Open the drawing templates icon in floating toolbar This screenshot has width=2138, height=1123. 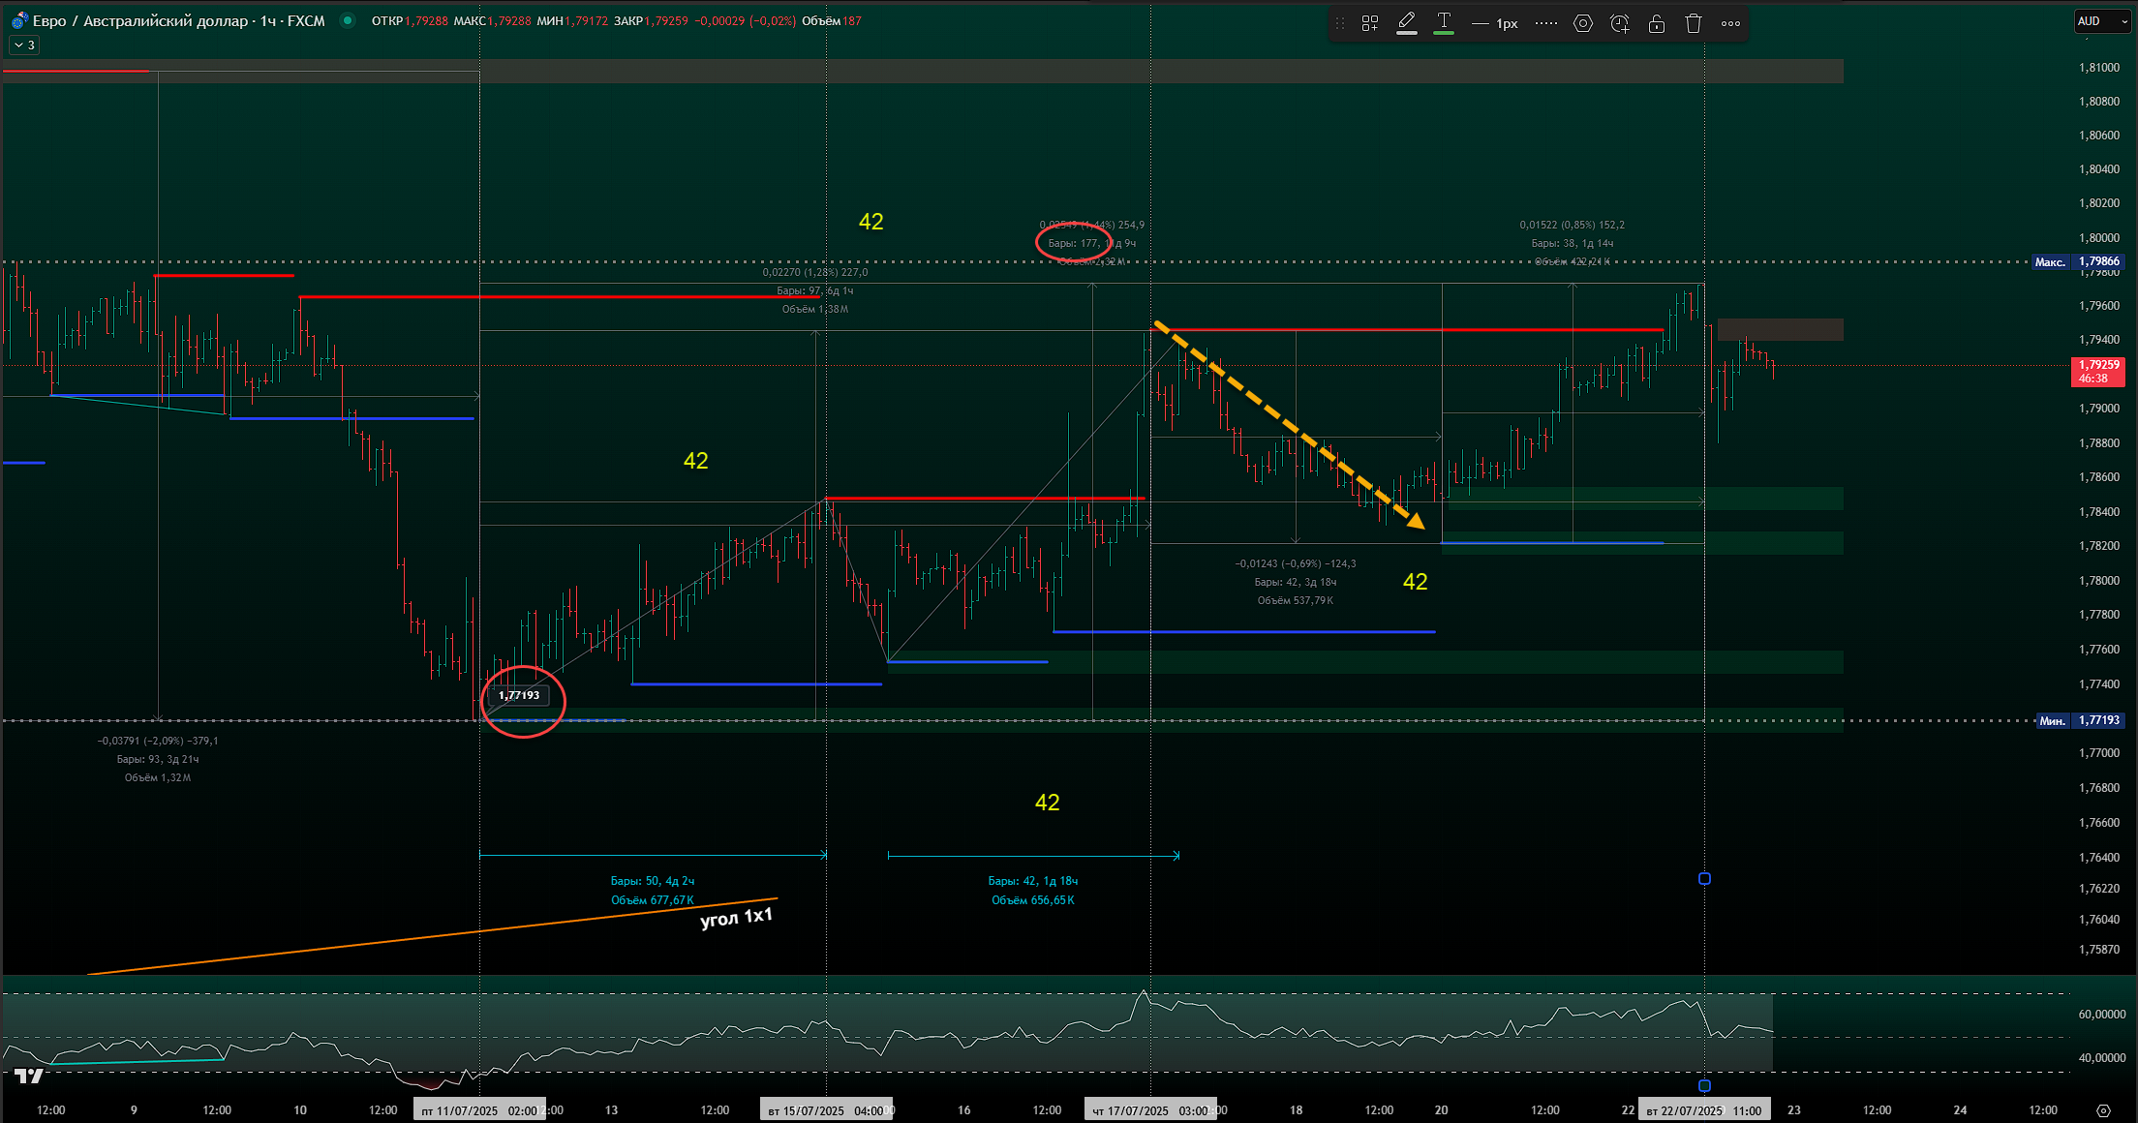[1370, 23]
